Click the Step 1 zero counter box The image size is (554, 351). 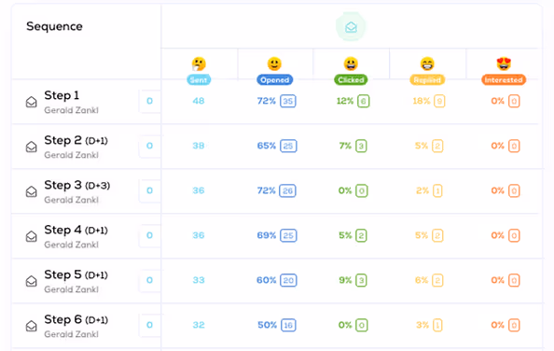pos(150,101)
